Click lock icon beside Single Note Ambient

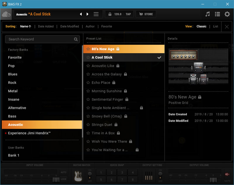tap(142, 108)
